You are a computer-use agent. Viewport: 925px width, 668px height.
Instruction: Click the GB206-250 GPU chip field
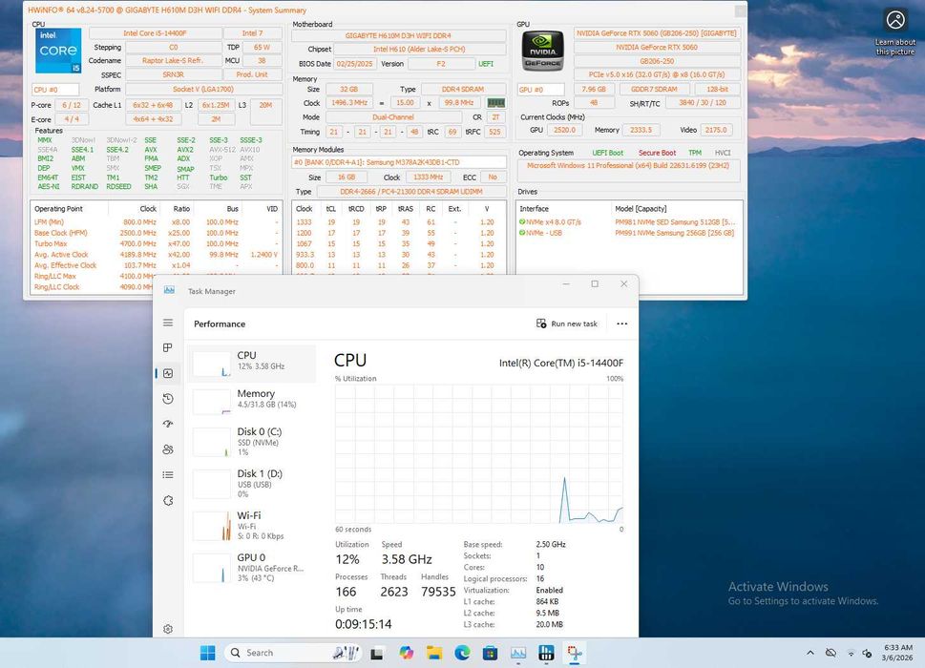(657, 61)
